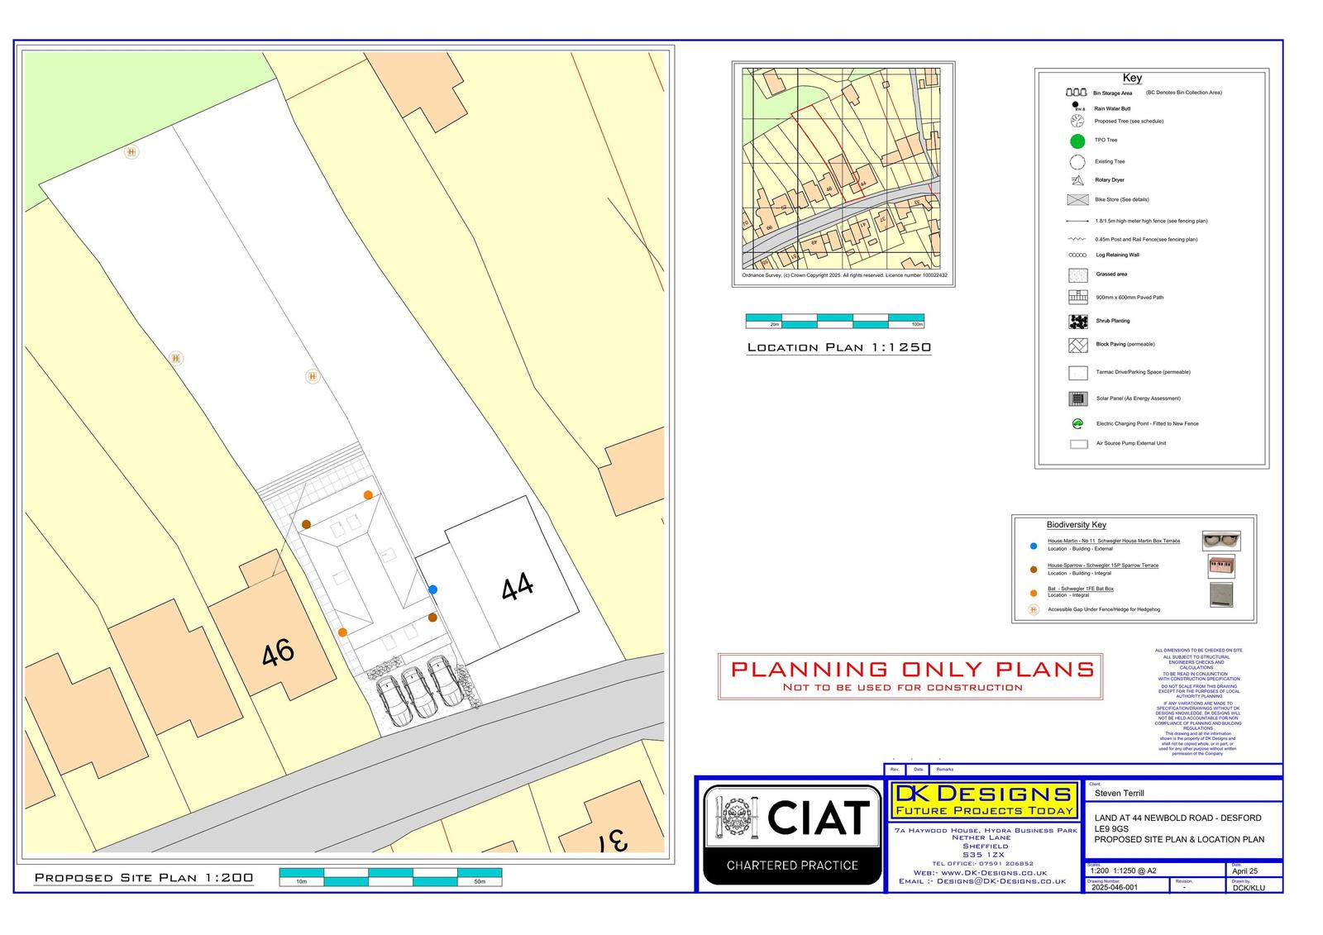Image resolution: width=1323 pixels, height=935 pixels.
Task: Click the blue bird box marker on site plan
Action: (x=432, y=589)
